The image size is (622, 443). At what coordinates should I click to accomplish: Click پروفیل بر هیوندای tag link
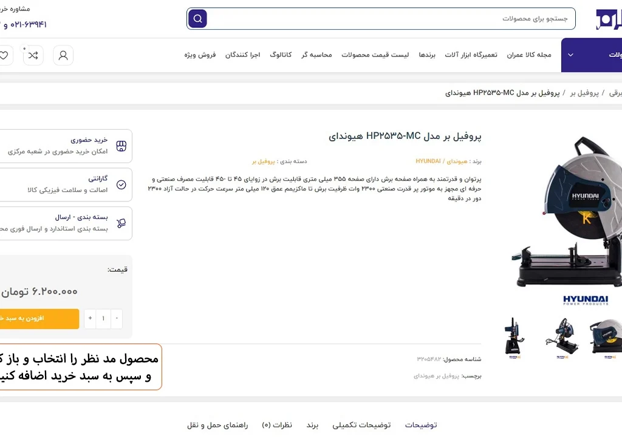click(436, 376)
